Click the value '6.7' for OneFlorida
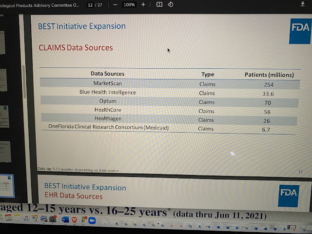The height and width of the screenshot is (234, 312). [x=266, y=130]
